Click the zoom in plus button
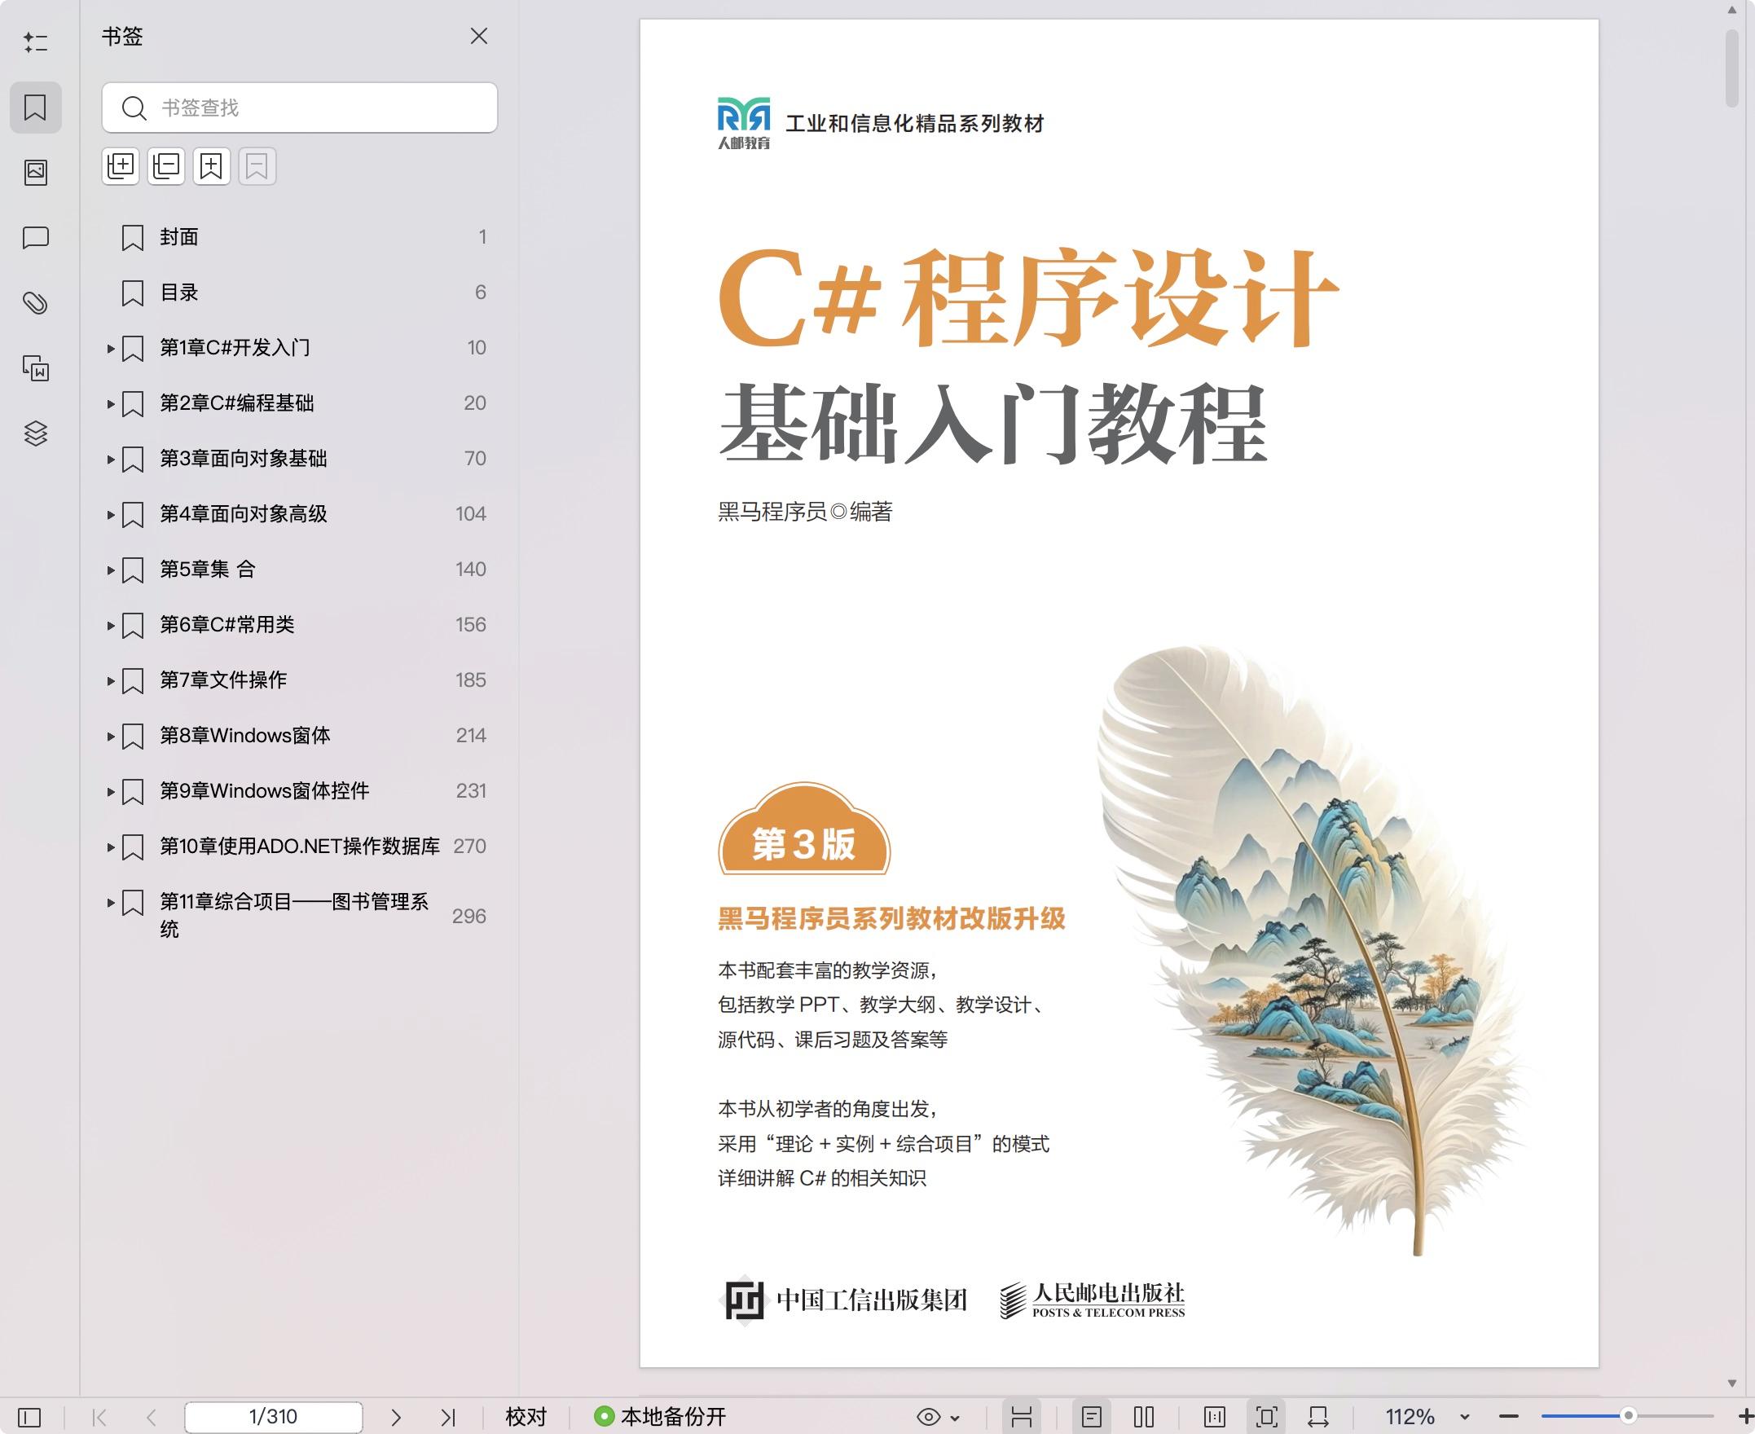This screenshot has width=1755, height=1434. [x=1745, y=1418]
